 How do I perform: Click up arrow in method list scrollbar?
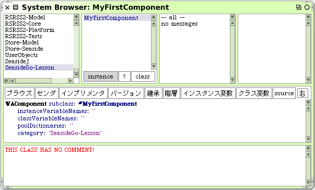coord(308,23)
